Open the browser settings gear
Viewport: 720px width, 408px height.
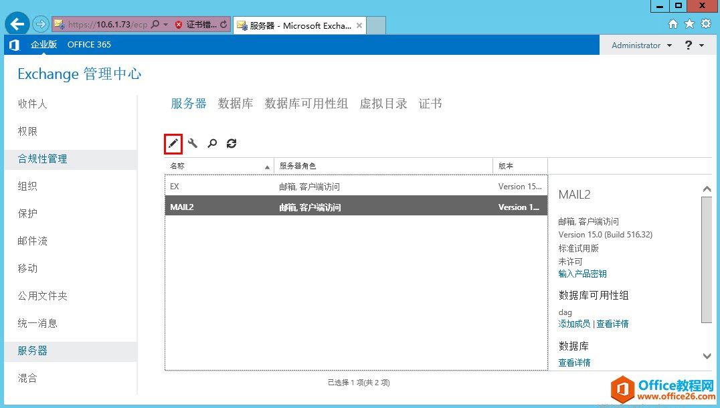pyautogui.click(x=706, y=22)
